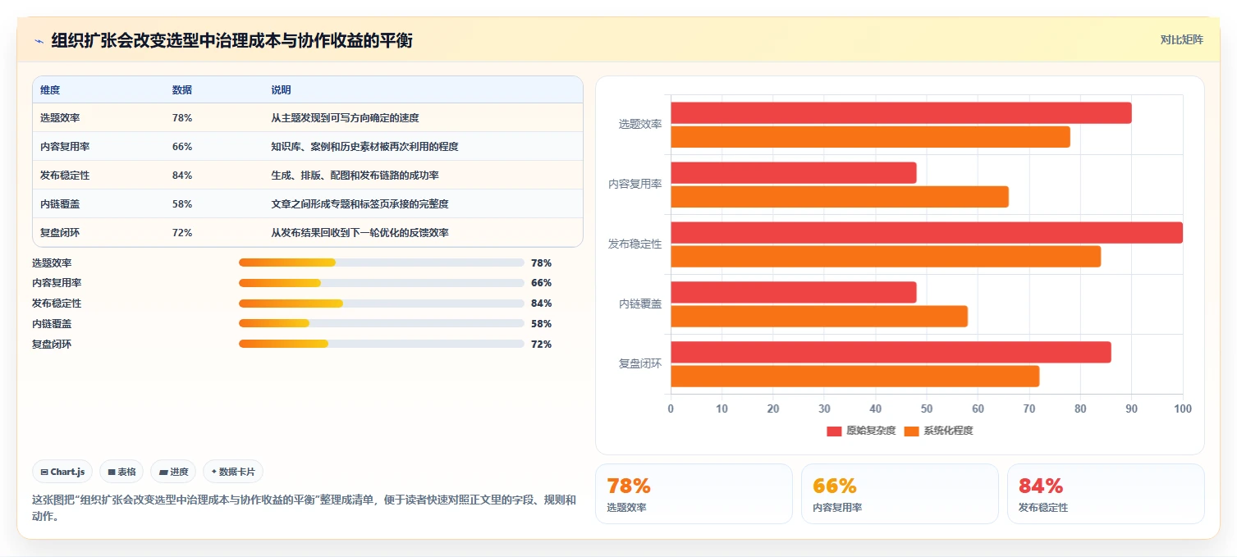Screen dimensions: 1237x557
Task: Click description 生成、排版、配图和发布链路的成功率
Action: [355, 176]
